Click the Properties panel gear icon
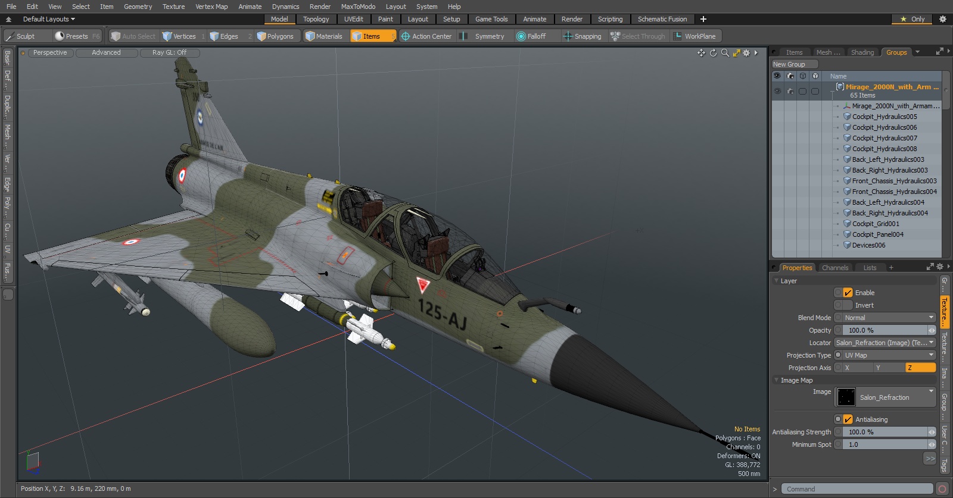Viewport: 953px width, 498px height. pyautogui.click(x=940, y=267)
